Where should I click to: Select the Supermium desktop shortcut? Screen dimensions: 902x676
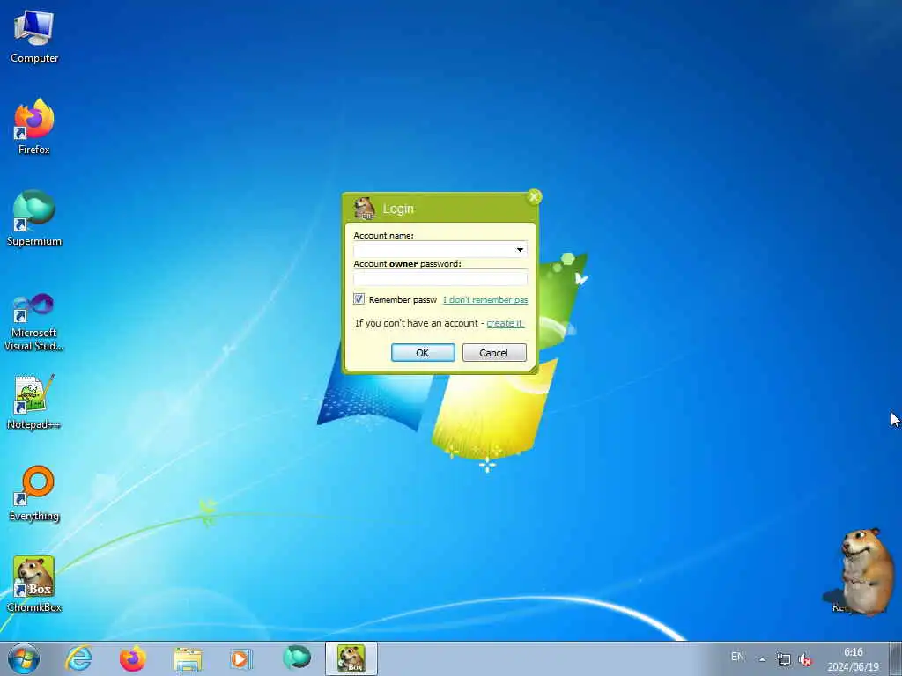34,218
